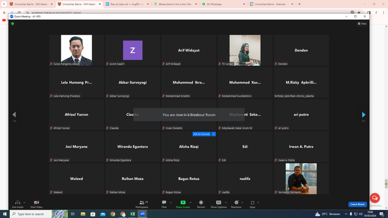Image resolution: width=388 pixels, height=218 pixels.
Task: Switch to Universitas Bakrie Kalender tab
Action: point(272,4)
